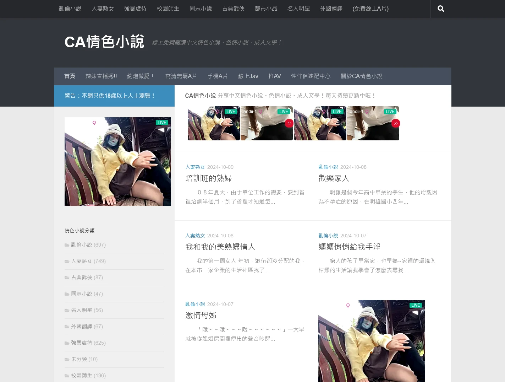Click the CA情色小說 site title
This screenshot has height=382, width=505.
[x=104, y=42]
